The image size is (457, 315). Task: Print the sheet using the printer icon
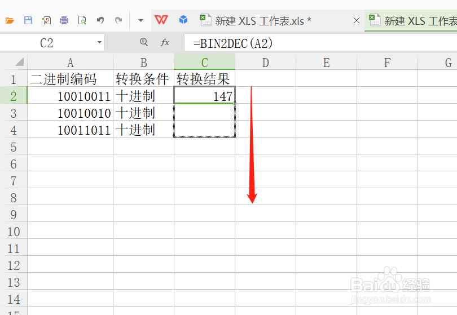(x=64, y=20)
